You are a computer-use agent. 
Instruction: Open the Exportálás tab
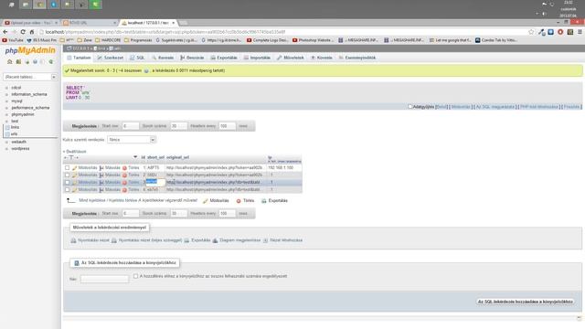pos(224,58)
